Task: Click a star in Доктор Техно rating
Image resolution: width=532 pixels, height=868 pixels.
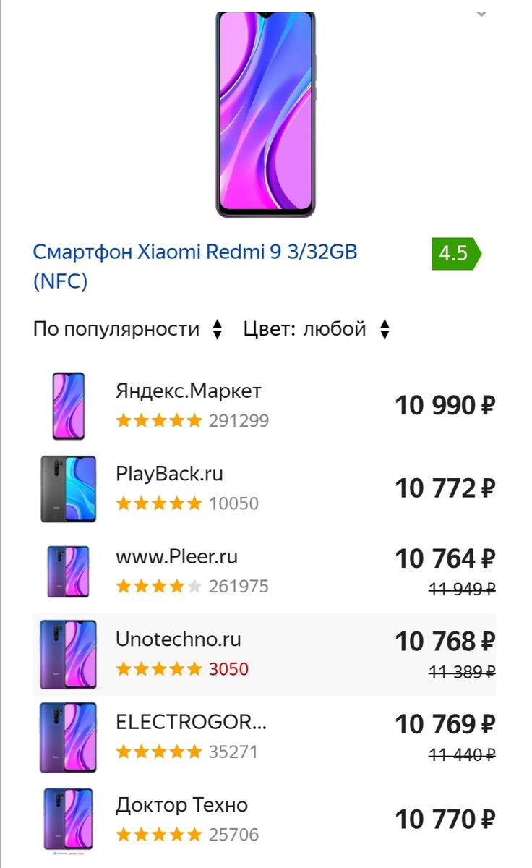Action: [x=159, y=834]
